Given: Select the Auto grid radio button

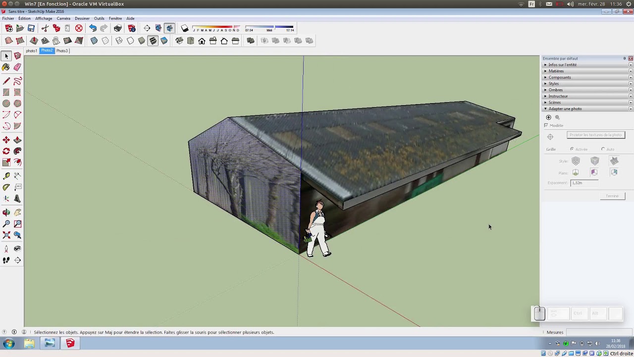Looking at the screenshot, I should 603,149.
